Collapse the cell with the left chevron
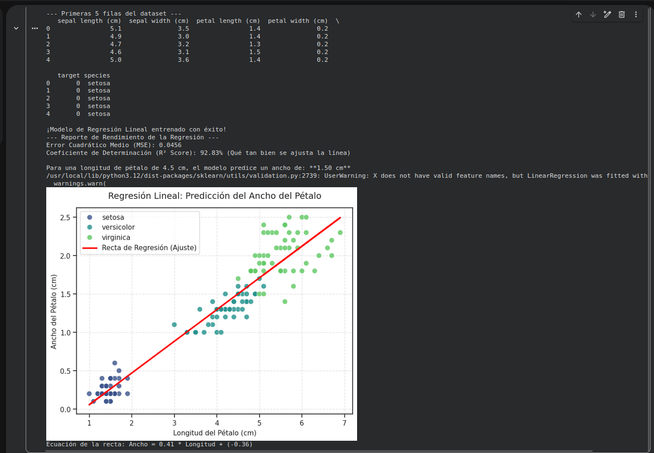Viewport: 654px width, 453px height. click(16, 28)
